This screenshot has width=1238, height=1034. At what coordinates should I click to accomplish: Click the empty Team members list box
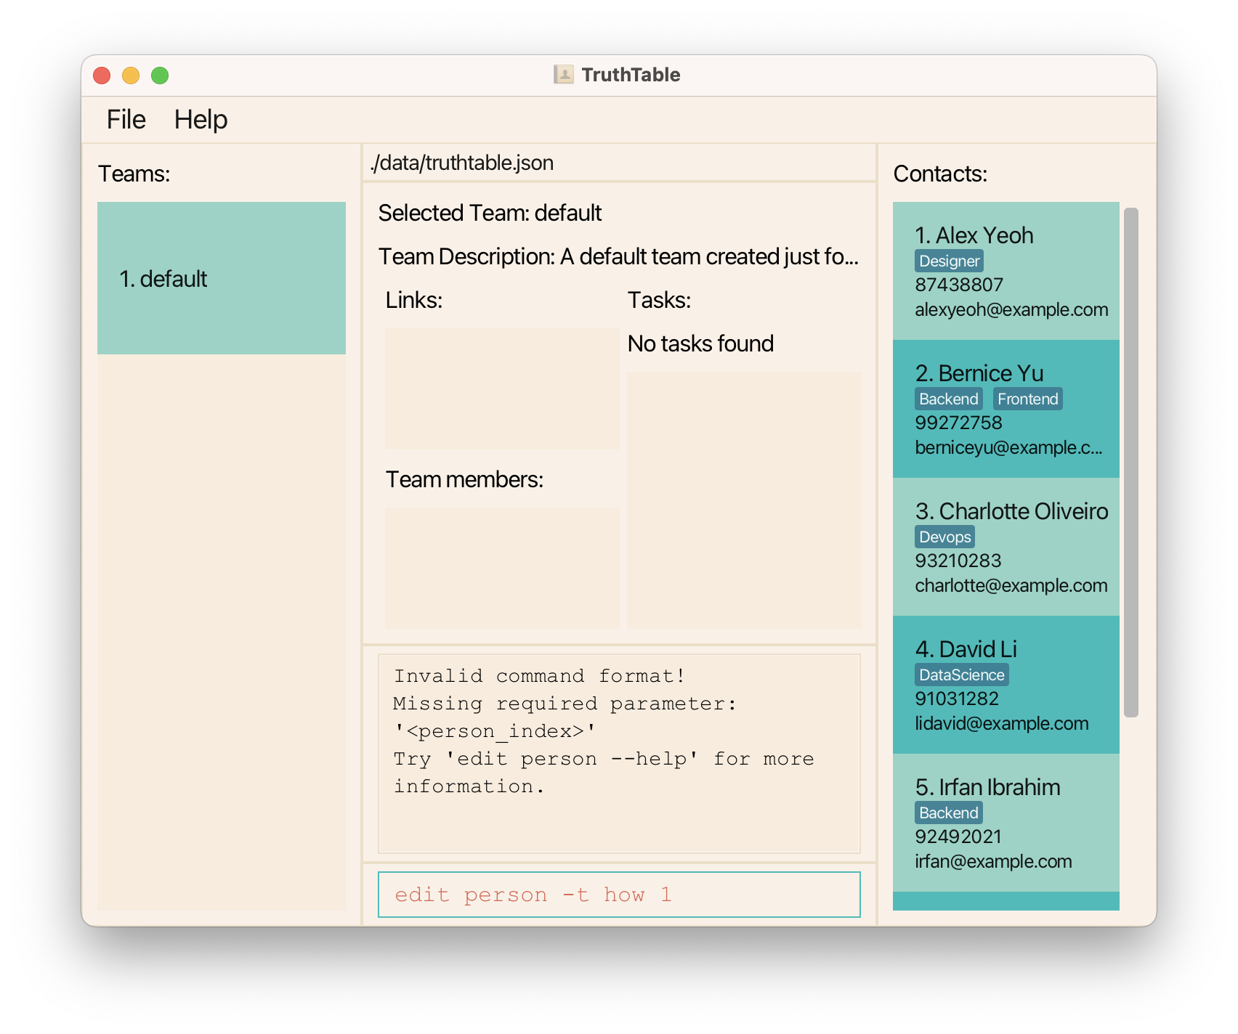coord(501,568)
